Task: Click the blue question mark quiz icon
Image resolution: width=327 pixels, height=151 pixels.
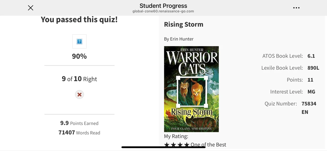Action: pos(79,41)
